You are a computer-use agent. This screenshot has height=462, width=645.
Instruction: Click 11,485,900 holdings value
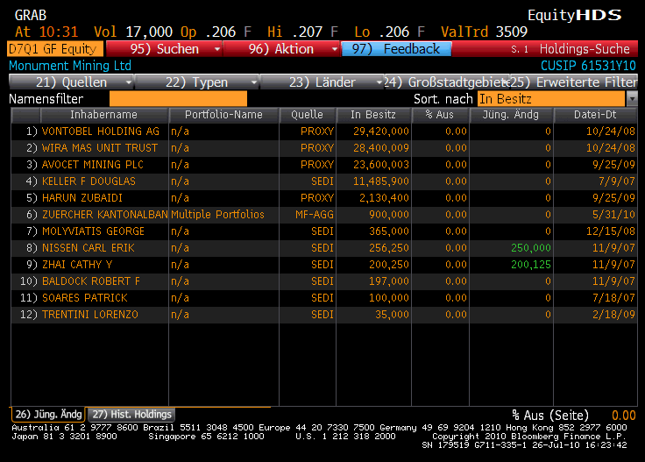pos(381,181)
